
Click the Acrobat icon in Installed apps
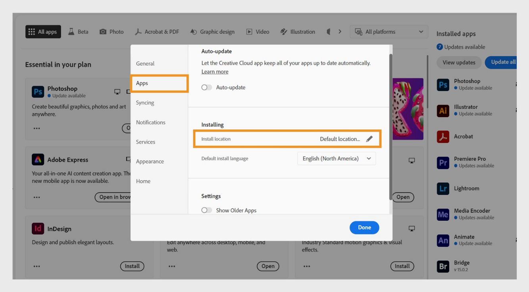click(443, 137)
